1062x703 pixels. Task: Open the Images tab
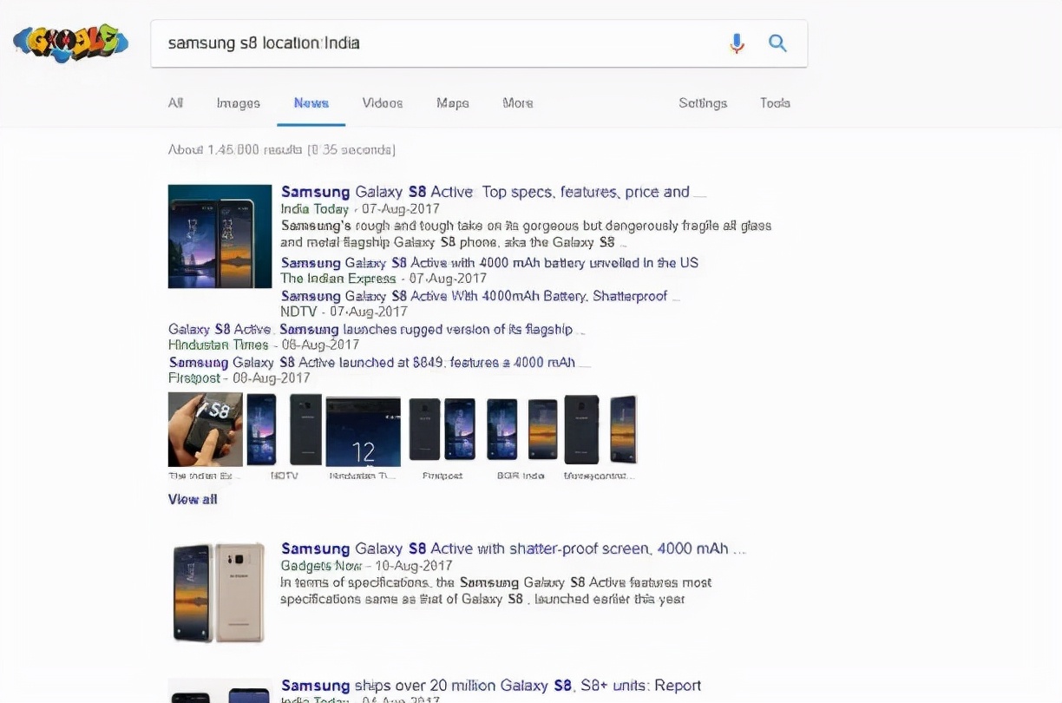pyautogui.click(x=238, y=102)
